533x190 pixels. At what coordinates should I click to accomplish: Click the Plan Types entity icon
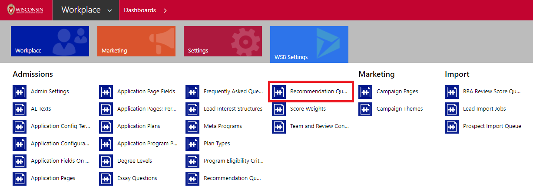pyautogui.click(x=192, y=144)
